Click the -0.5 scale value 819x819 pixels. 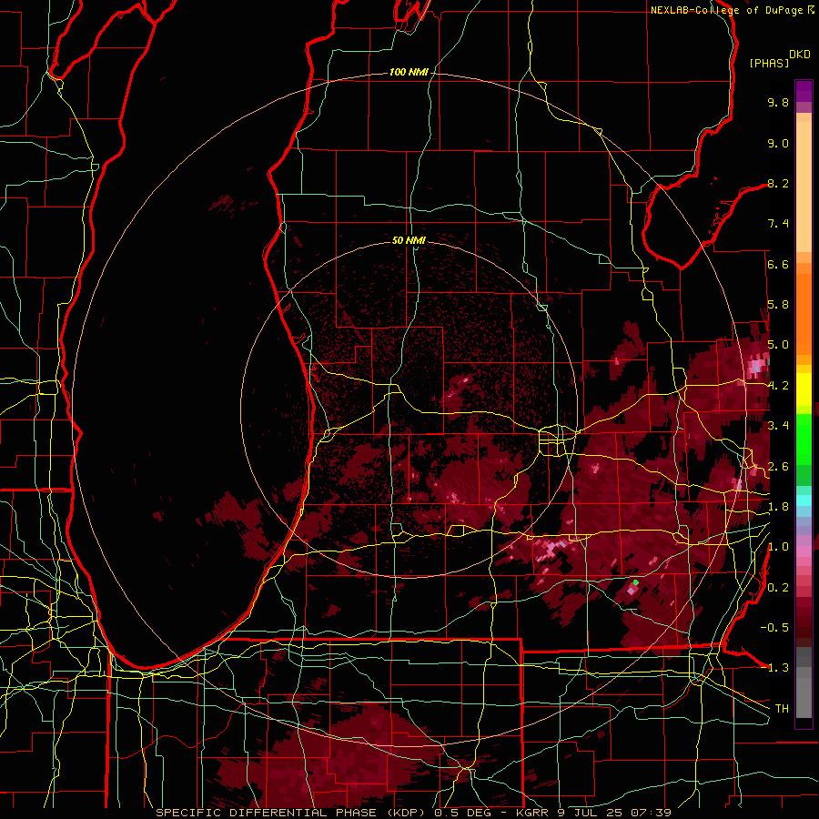click(x=774, y=628)
